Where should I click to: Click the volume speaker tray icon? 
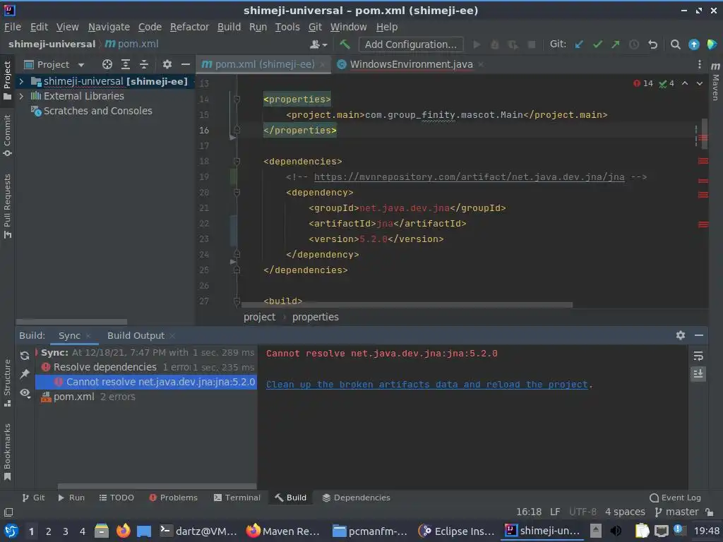click(616, 531)
